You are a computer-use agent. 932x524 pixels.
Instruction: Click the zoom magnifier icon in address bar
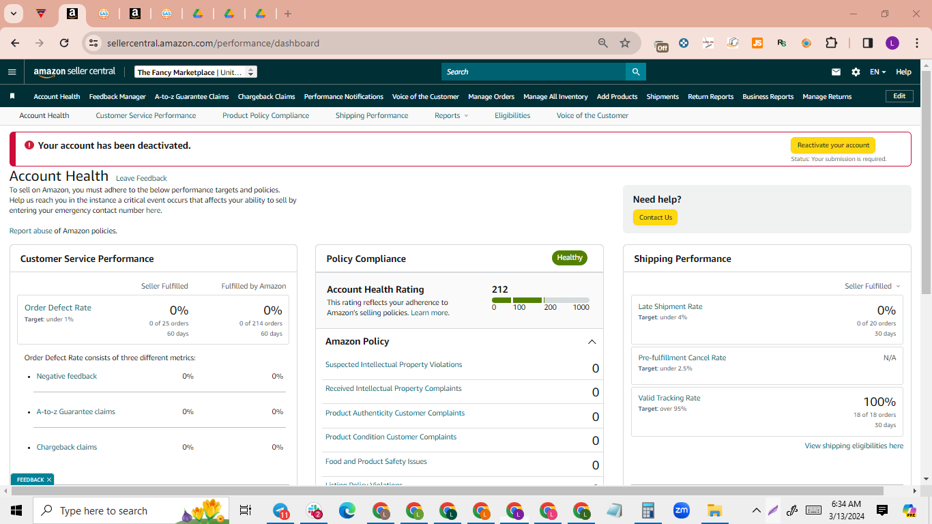point(603,43)
